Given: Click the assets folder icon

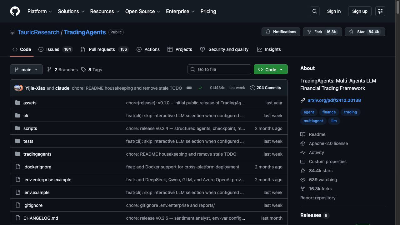Looking at the screenshot, I should [18, 102].
